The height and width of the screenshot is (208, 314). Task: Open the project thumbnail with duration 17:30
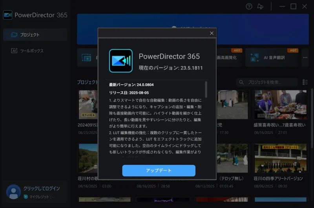(x=232, y=104)
